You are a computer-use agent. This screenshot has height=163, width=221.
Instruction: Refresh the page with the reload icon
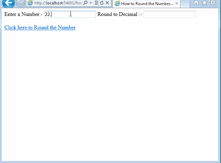coord(102,3)
